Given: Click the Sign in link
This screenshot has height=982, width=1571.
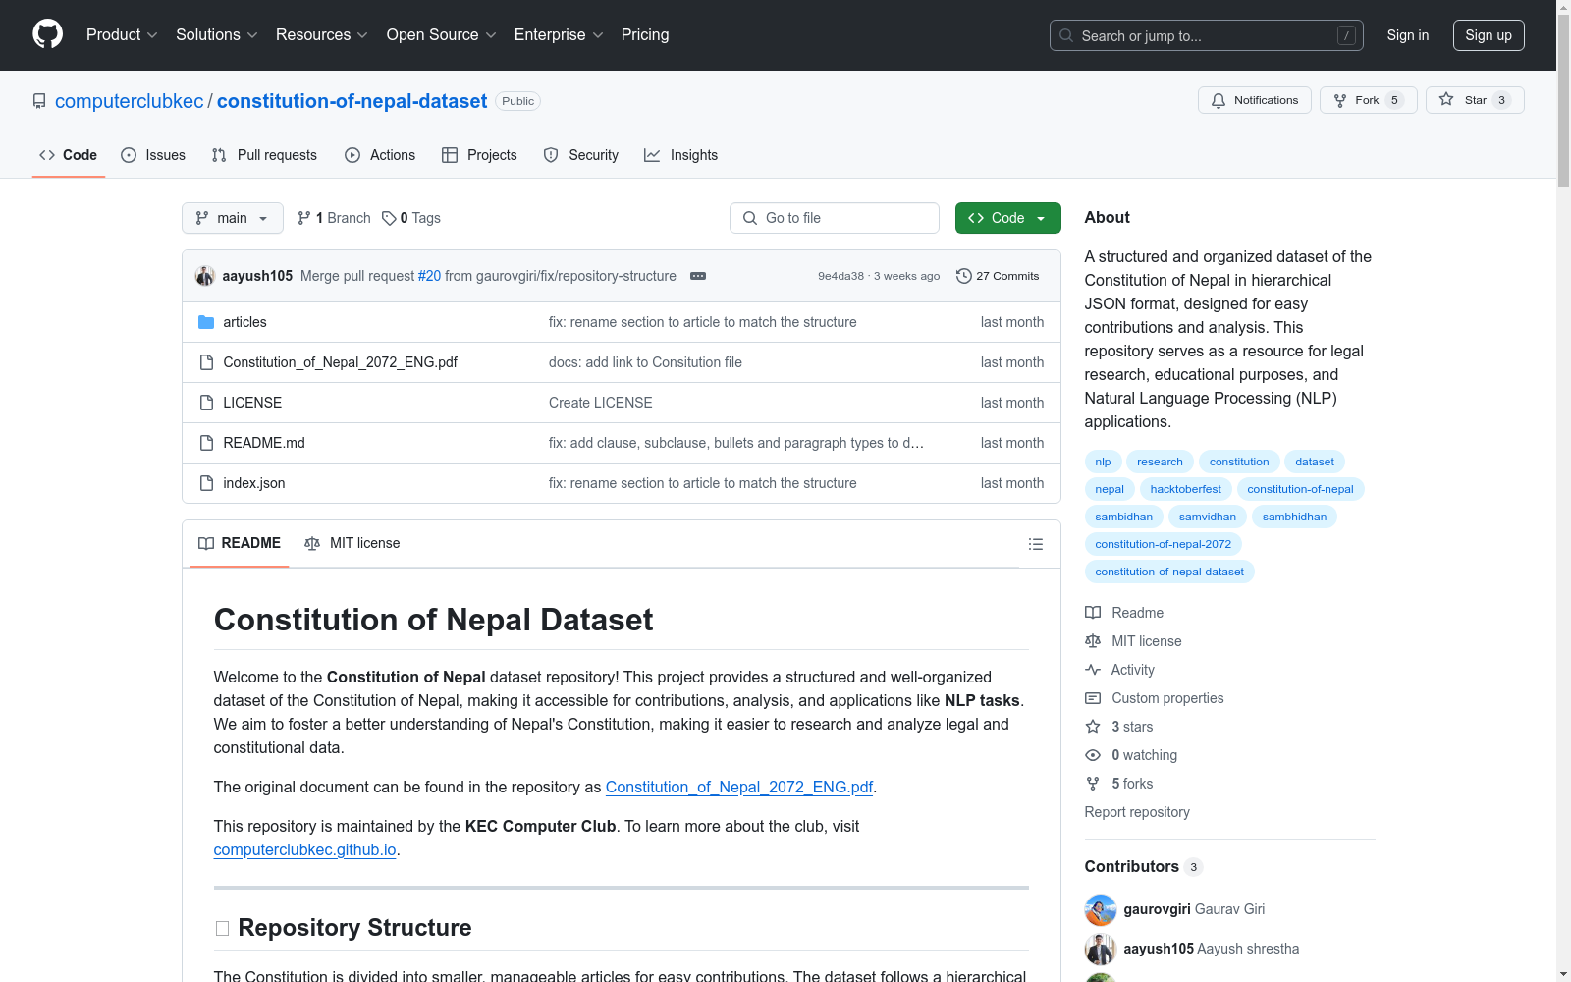Looking at the screenshot, I should (x=1408, y=35).
